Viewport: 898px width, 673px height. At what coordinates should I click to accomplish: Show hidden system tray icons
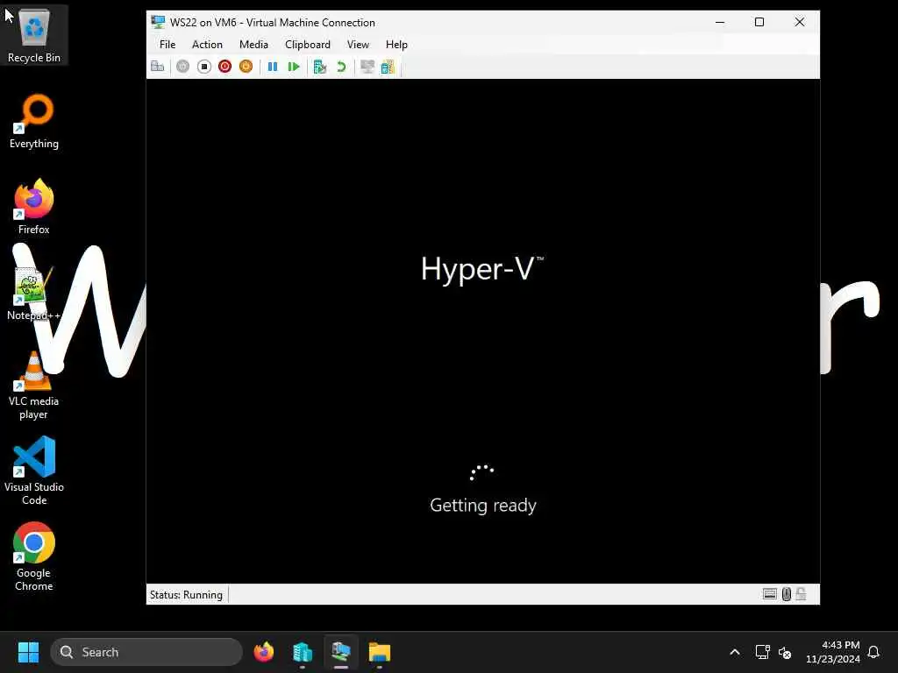click(735, 652)
